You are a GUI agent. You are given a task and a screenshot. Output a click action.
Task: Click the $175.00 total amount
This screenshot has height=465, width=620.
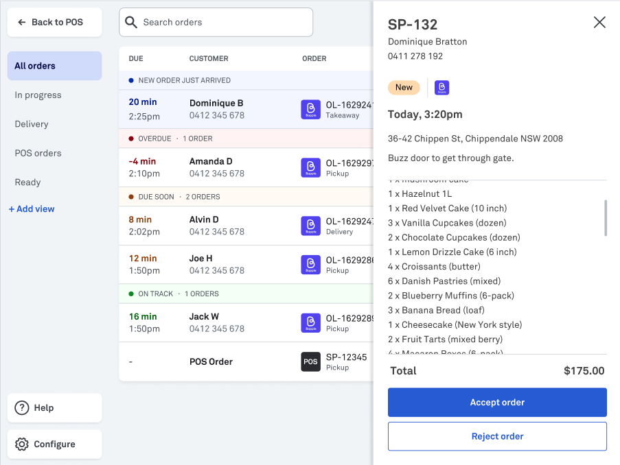(584, 370)
